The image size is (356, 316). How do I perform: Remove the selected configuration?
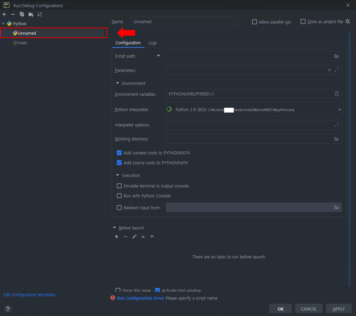coord(12,14)
